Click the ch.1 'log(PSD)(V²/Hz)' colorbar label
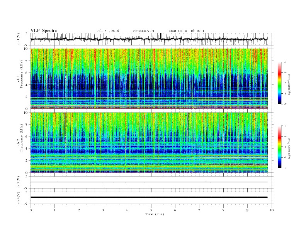This screenshot has height=236, width=306. pos(289,84)
